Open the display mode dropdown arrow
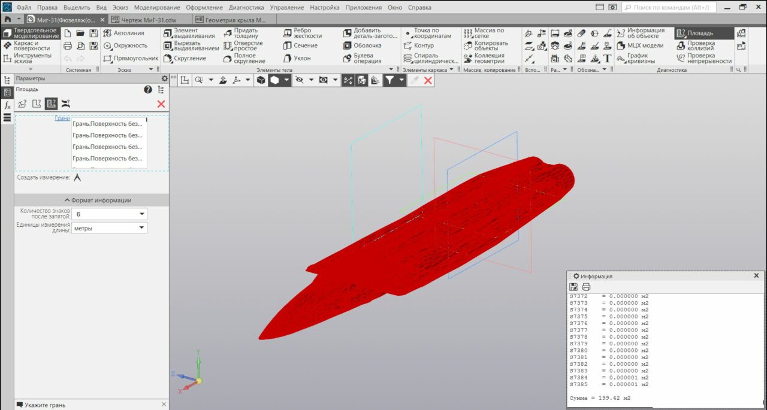This screenshot has height=410, width=767. (x=287, y=80)
